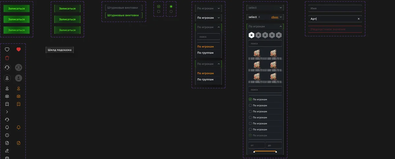Check the third По игрокам checkbox in the list
395x159 pixels.
pos(250,111)
